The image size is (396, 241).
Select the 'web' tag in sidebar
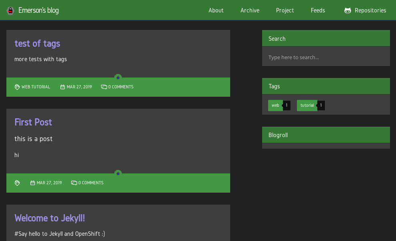tap(275, 106)
